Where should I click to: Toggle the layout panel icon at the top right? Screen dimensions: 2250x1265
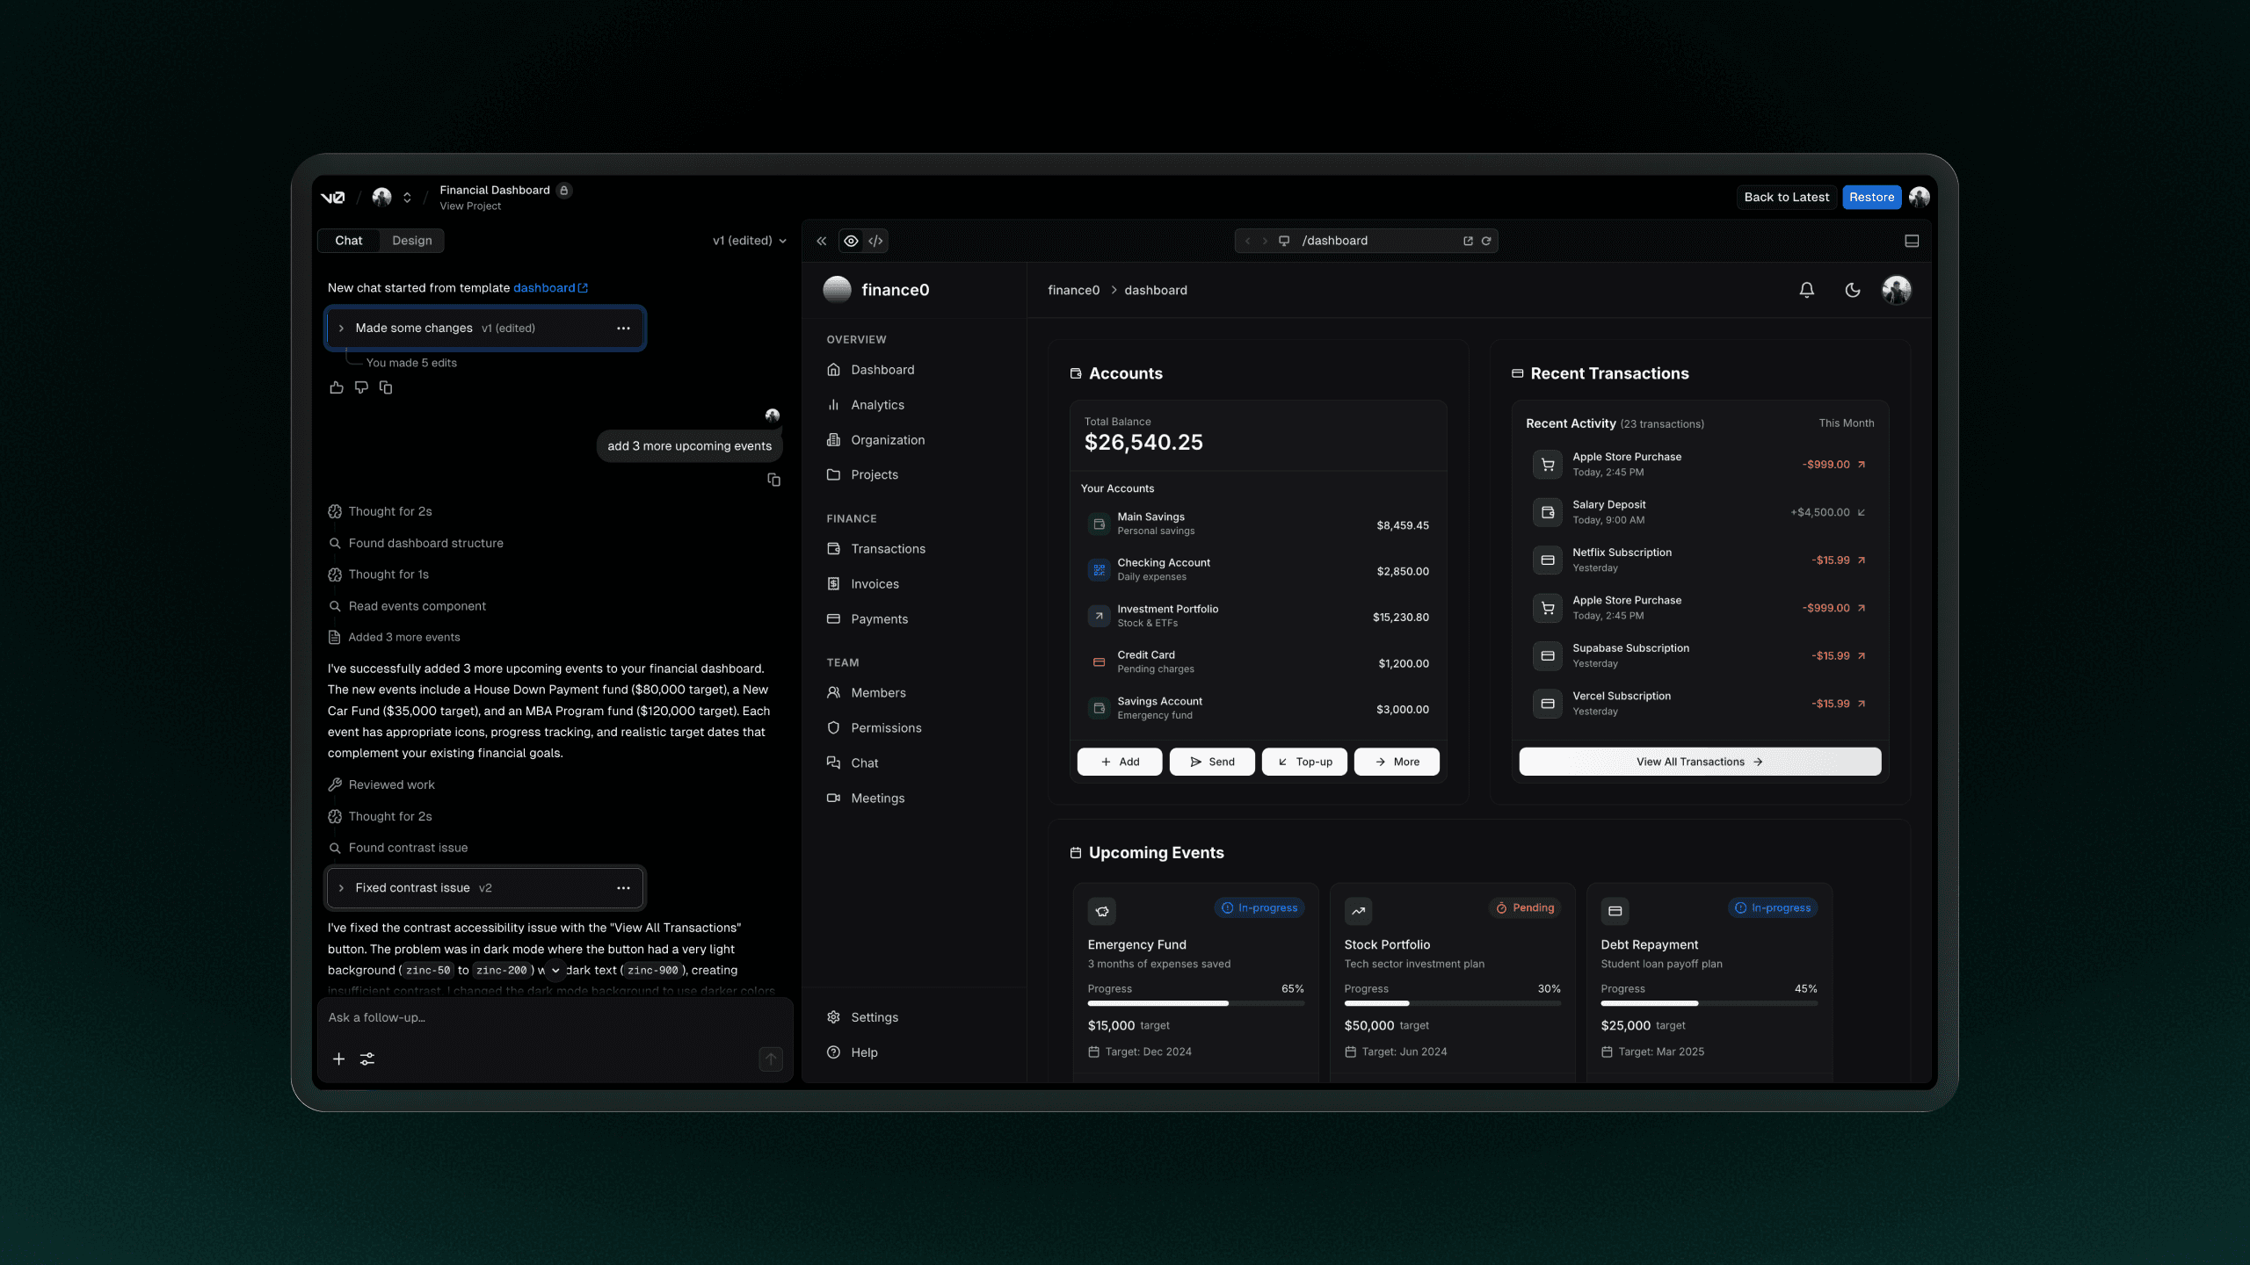click(x=1912, y=241)
